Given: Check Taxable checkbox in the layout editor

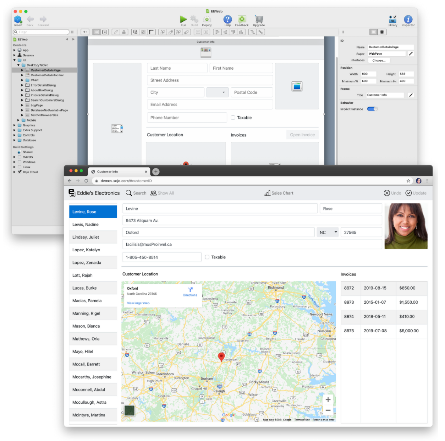Looking at the screenshot, I should coord(233,118).
